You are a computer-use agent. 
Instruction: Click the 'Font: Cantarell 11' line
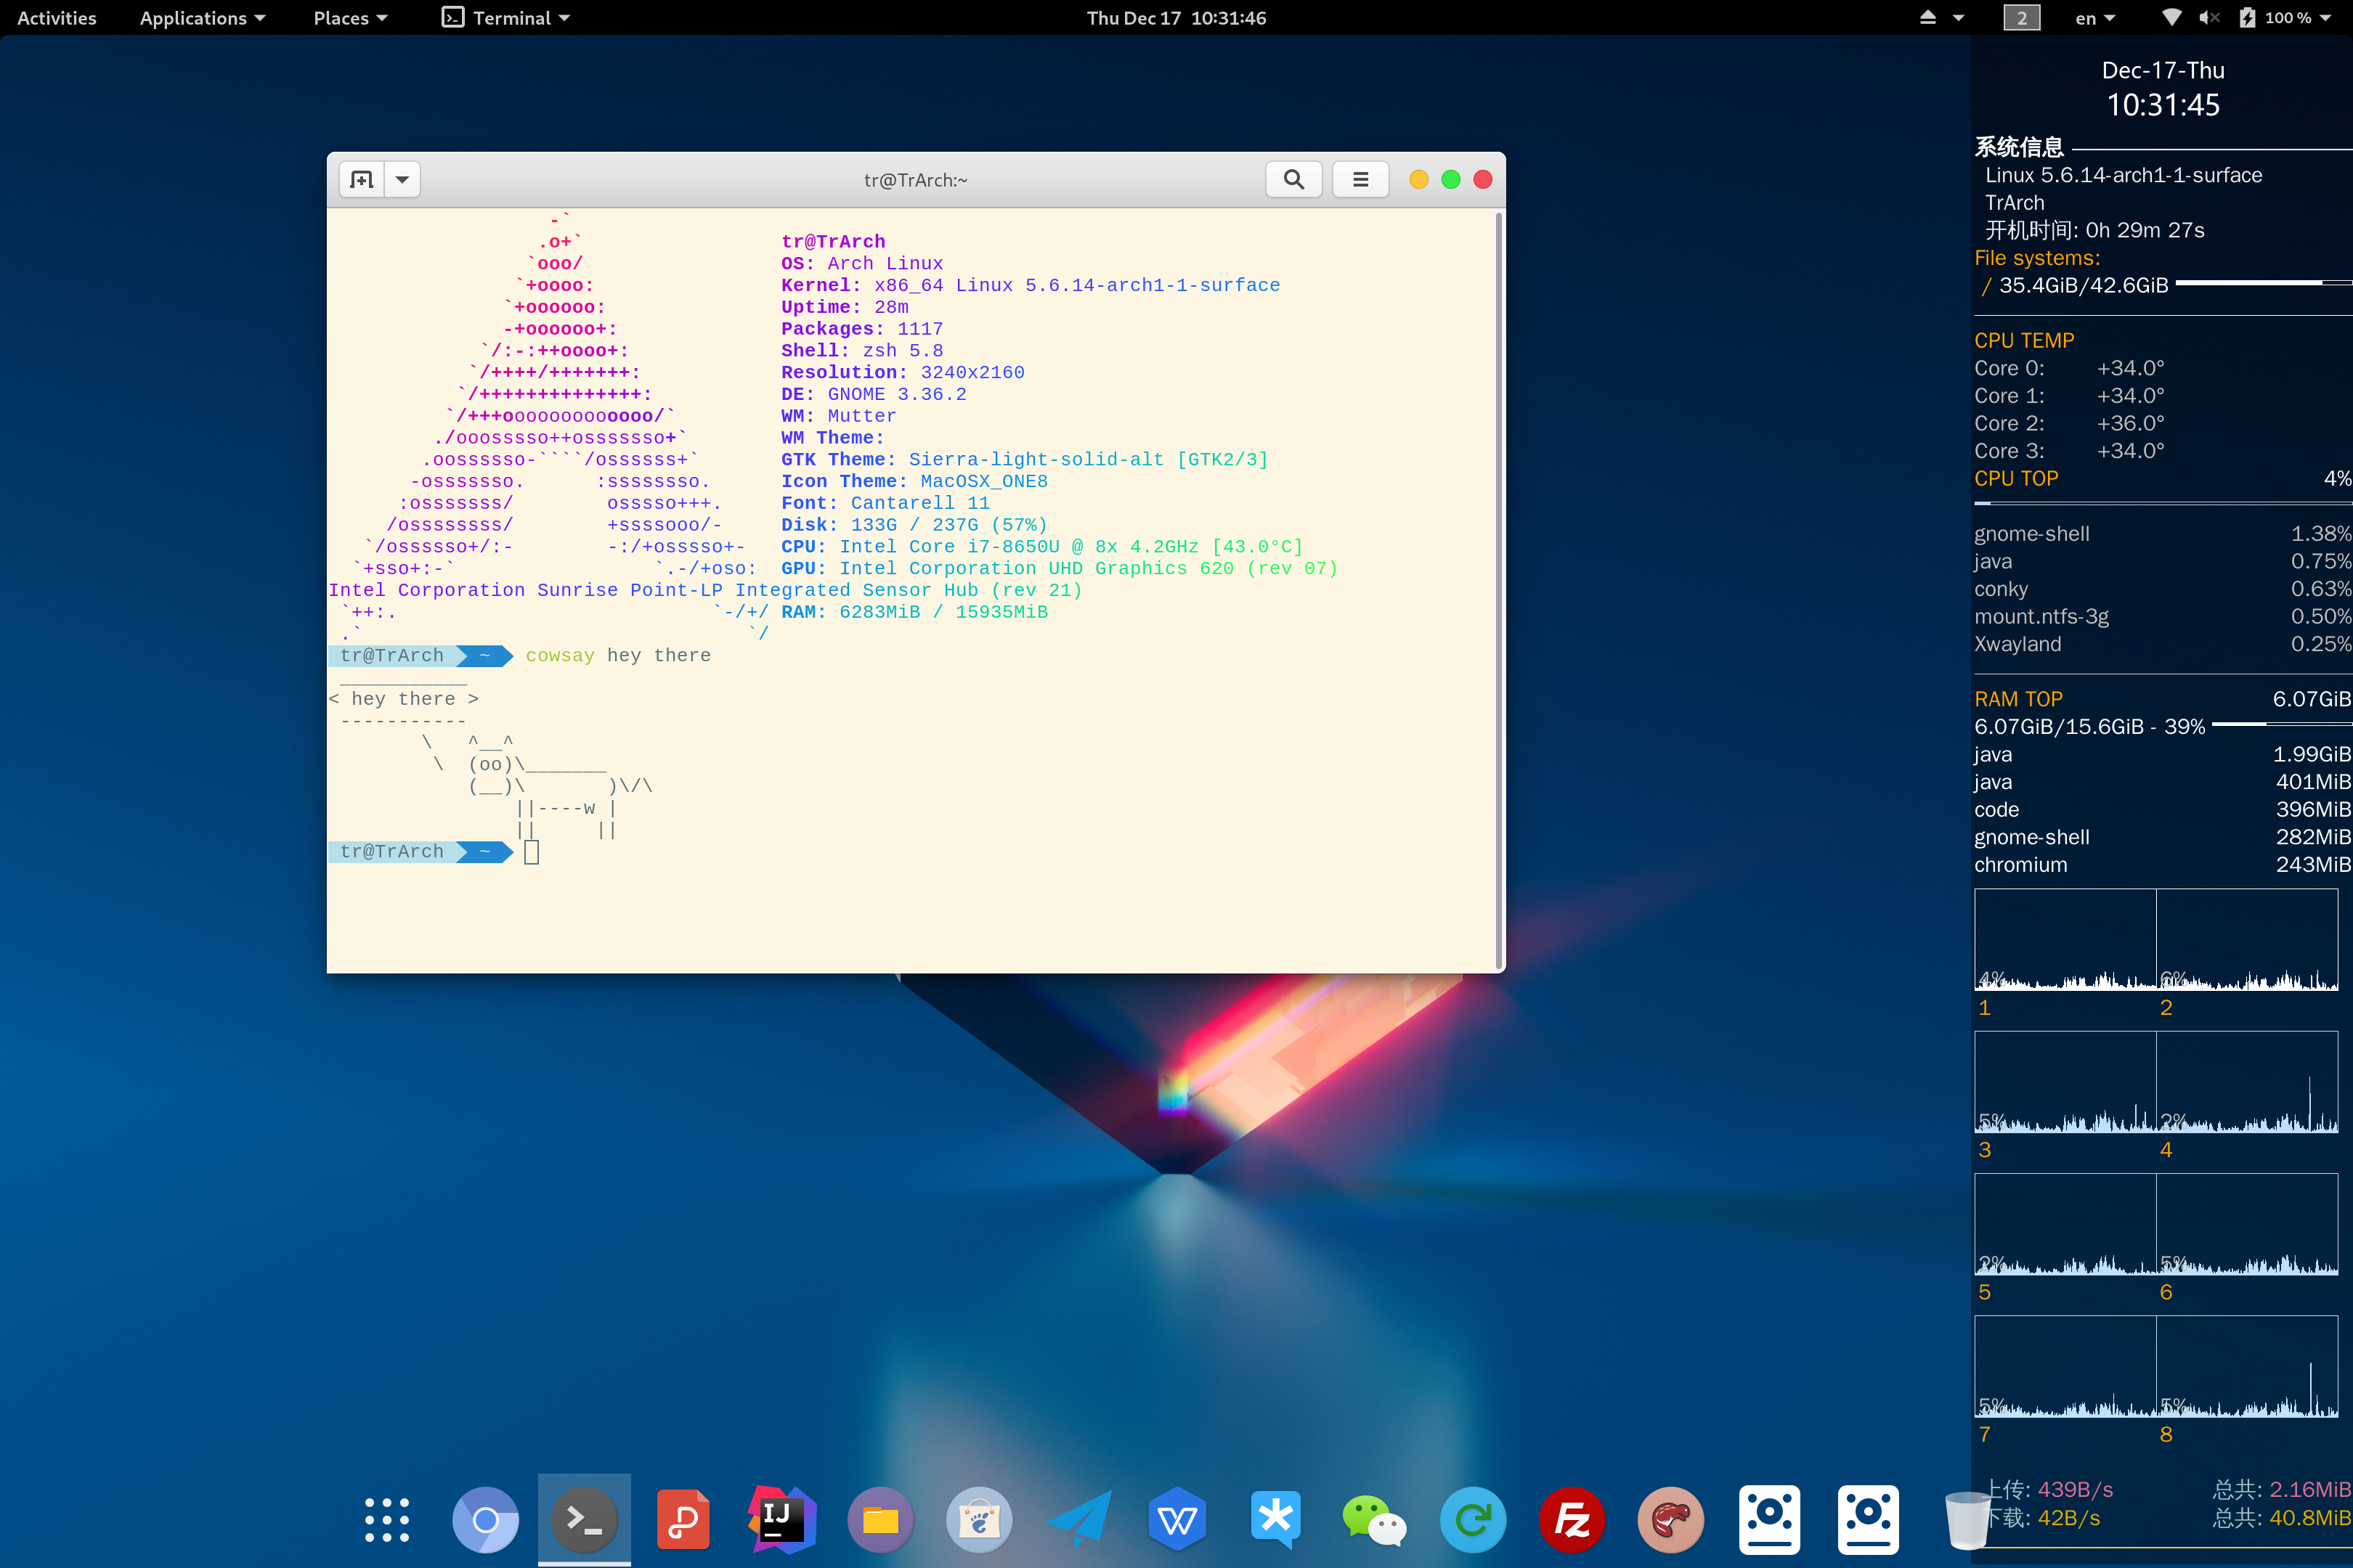pyautogui.click(x=887, y=504)
